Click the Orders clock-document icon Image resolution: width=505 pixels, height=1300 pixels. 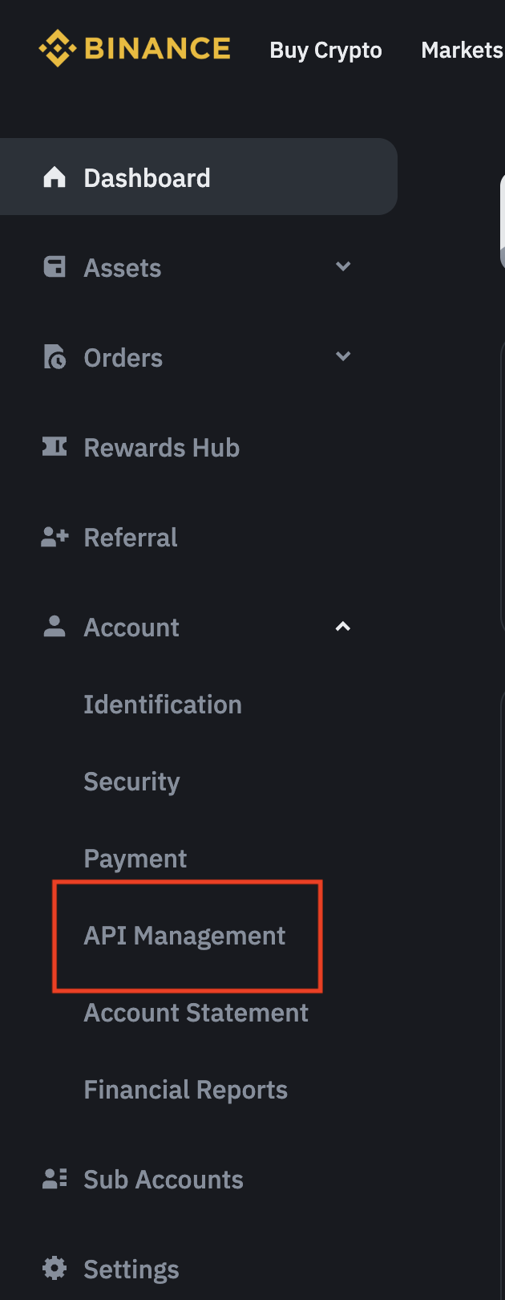click(x=55, y=357)
